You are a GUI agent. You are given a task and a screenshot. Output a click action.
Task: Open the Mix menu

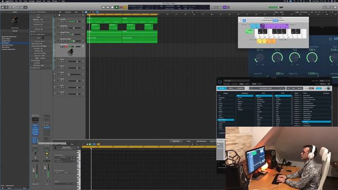(44, 1)
